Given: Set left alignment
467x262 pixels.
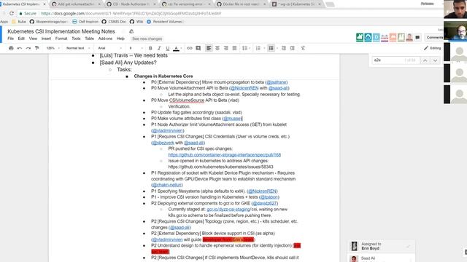Looking at the screenshot, I should coord(209,48).
